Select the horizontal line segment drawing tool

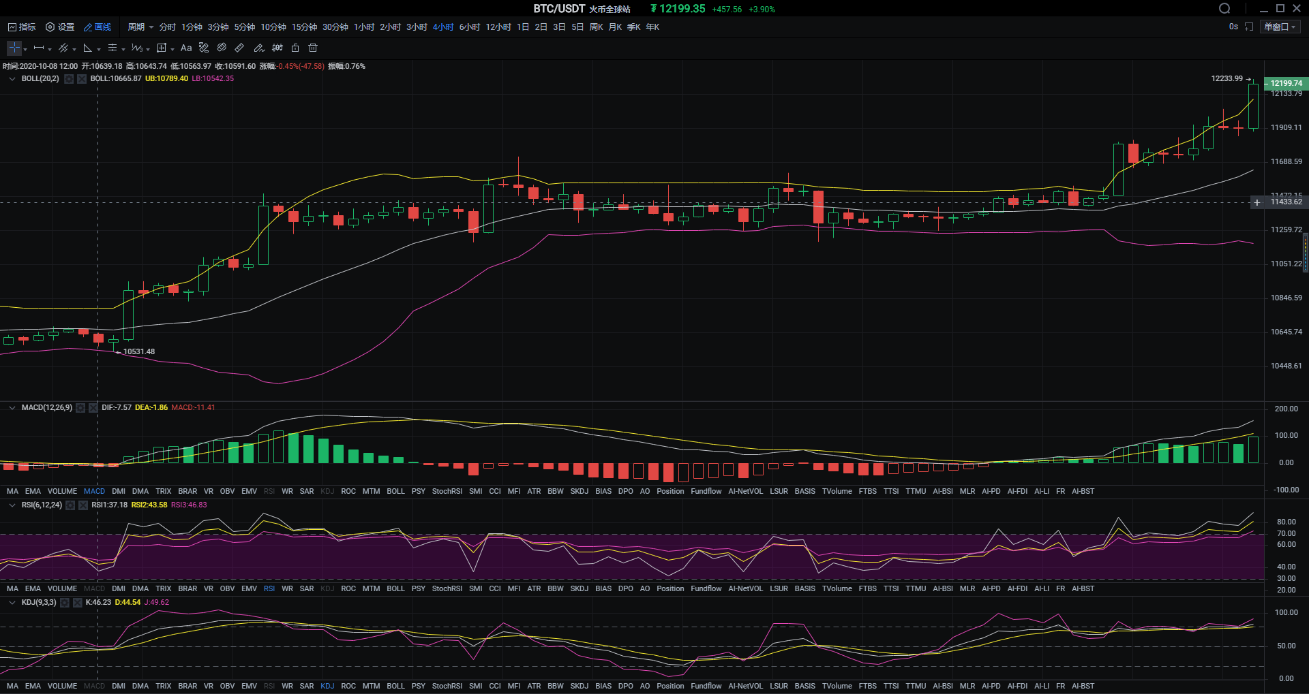click(x=39, y=48)
